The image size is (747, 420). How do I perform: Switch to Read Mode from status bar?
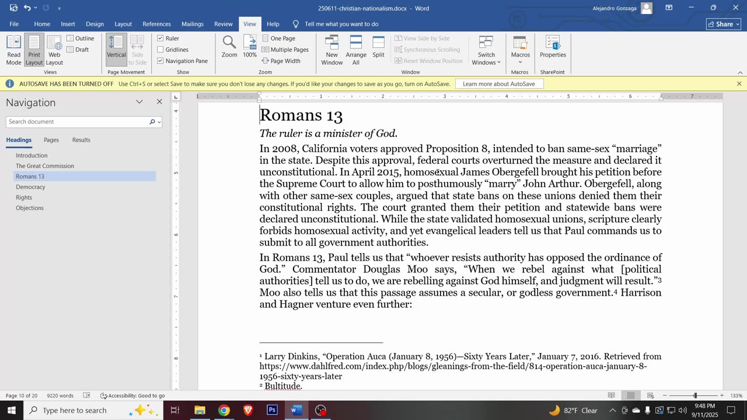pos(611,395)
